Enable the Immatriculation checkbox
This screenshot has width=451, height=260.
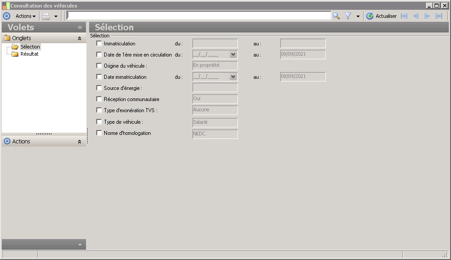99,43
